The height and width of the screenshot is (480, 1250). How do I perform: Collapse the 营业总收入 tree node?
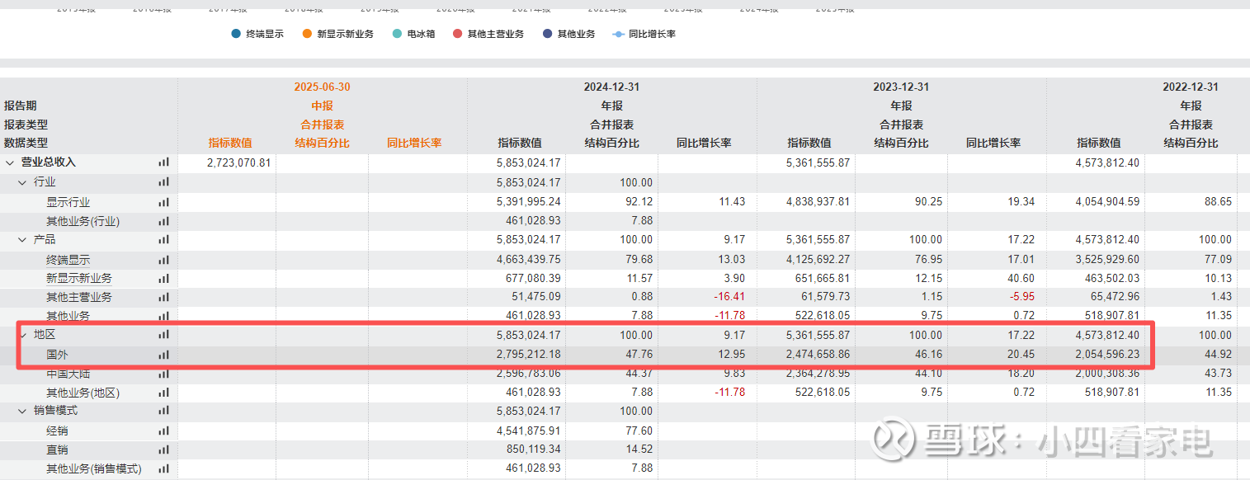(10, 162)
